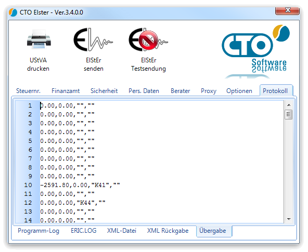The image size is (308, 252).
Task: Show the Programm-Log tab
Action: click(38, 231)
